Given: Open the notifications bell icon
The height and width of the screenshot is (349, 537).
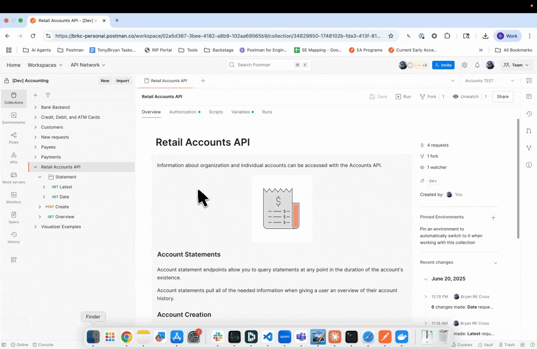Looking at the screenshot, I should [477, 65].
